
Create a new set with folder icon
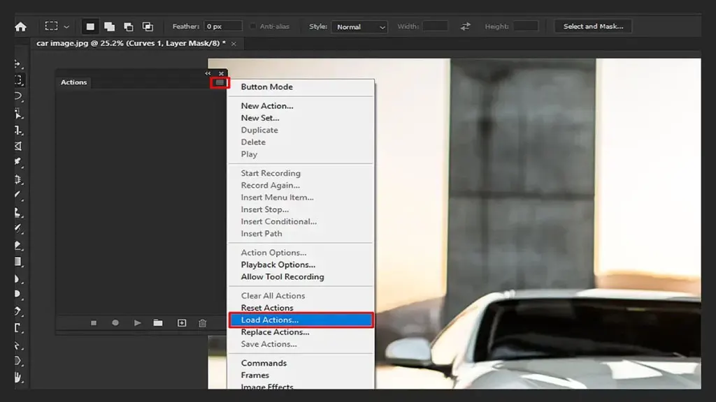tap(158, 322)
